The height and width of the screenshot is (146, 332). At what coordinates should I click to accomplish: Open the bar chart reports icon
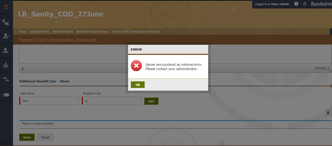click(6, 65)
